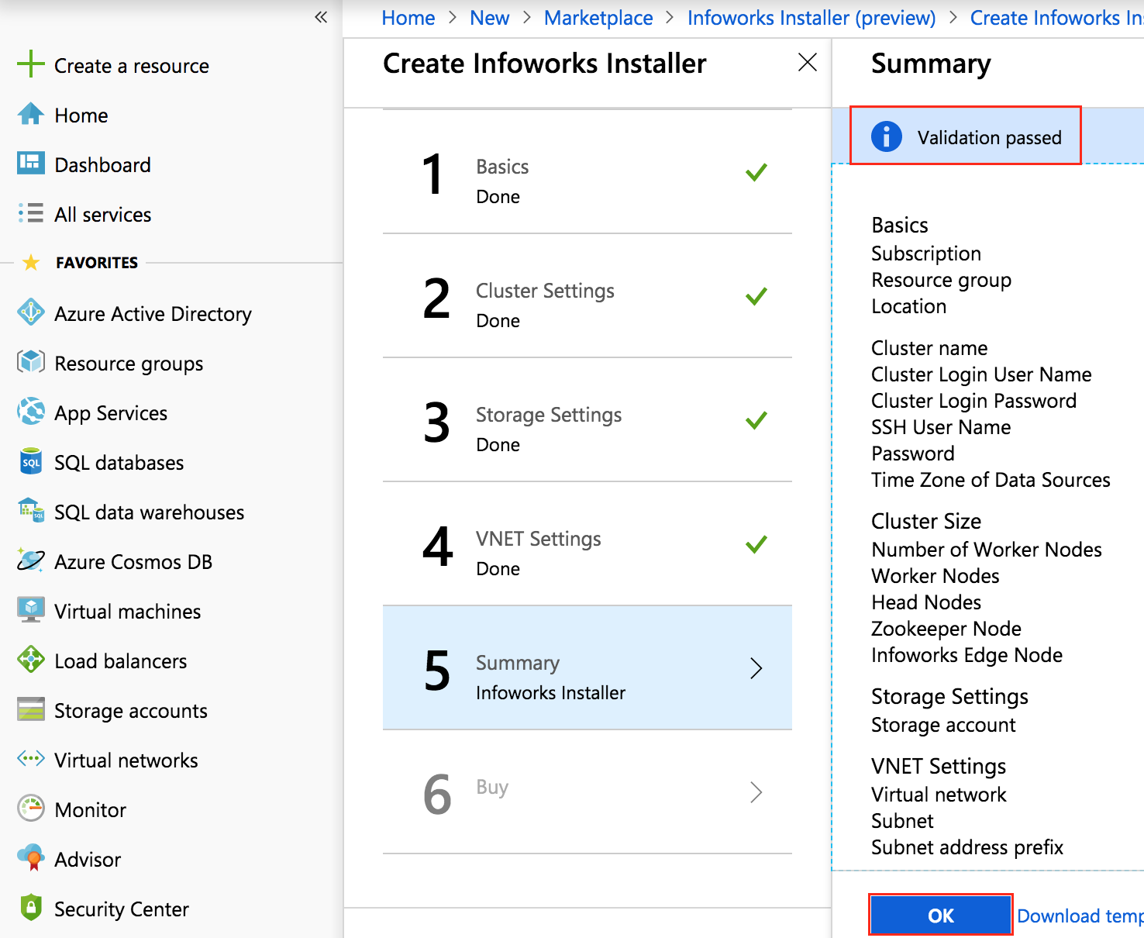Open the App Services icon

point(31,412)
